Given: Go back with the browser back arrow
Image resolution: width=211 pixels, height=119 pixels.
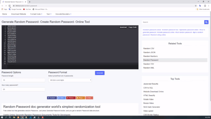Looking at the screenshot, I should [2, 6].
